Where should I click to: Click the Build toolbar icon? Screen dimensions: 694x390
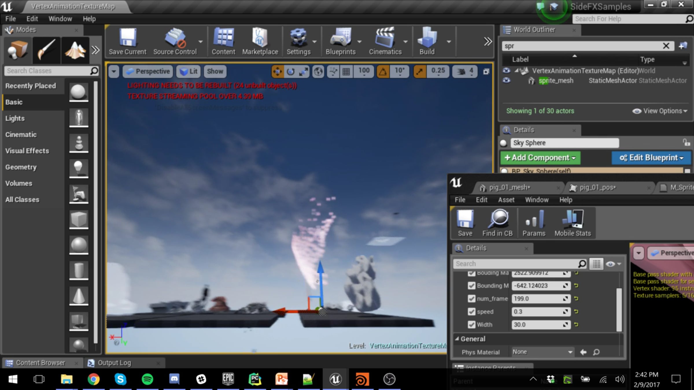tap(427, 41)
